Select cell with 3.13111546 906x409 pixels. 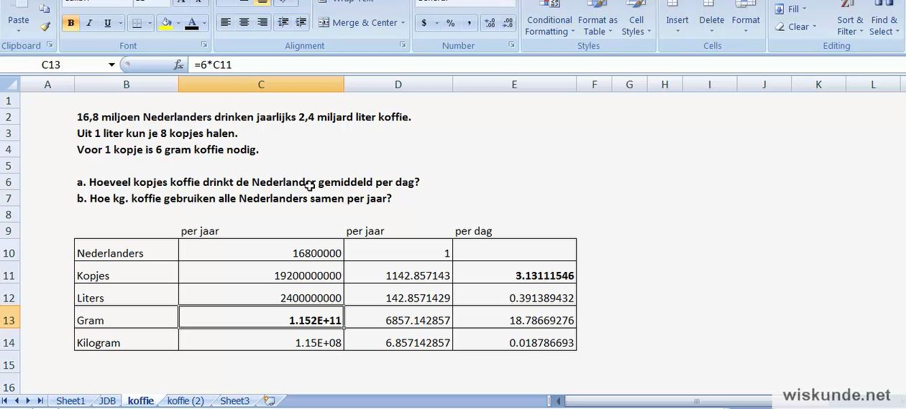click(x=514, y=276)
